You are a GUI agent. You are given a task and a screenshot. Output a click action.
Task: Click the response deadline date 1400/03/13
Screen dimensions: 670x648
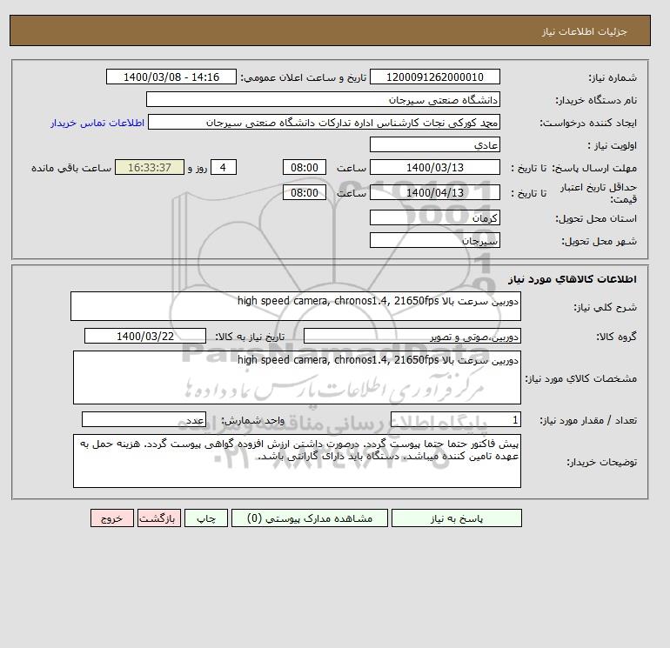(x=434, y=168)
